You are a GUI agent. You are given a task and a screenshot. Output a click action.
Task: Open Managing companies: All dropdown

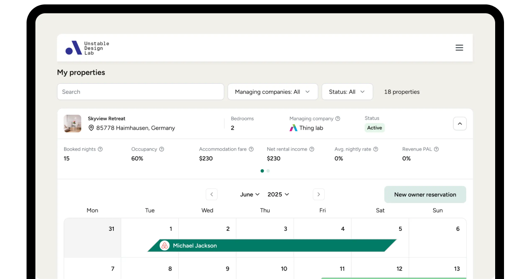click(x=273, y=92)
